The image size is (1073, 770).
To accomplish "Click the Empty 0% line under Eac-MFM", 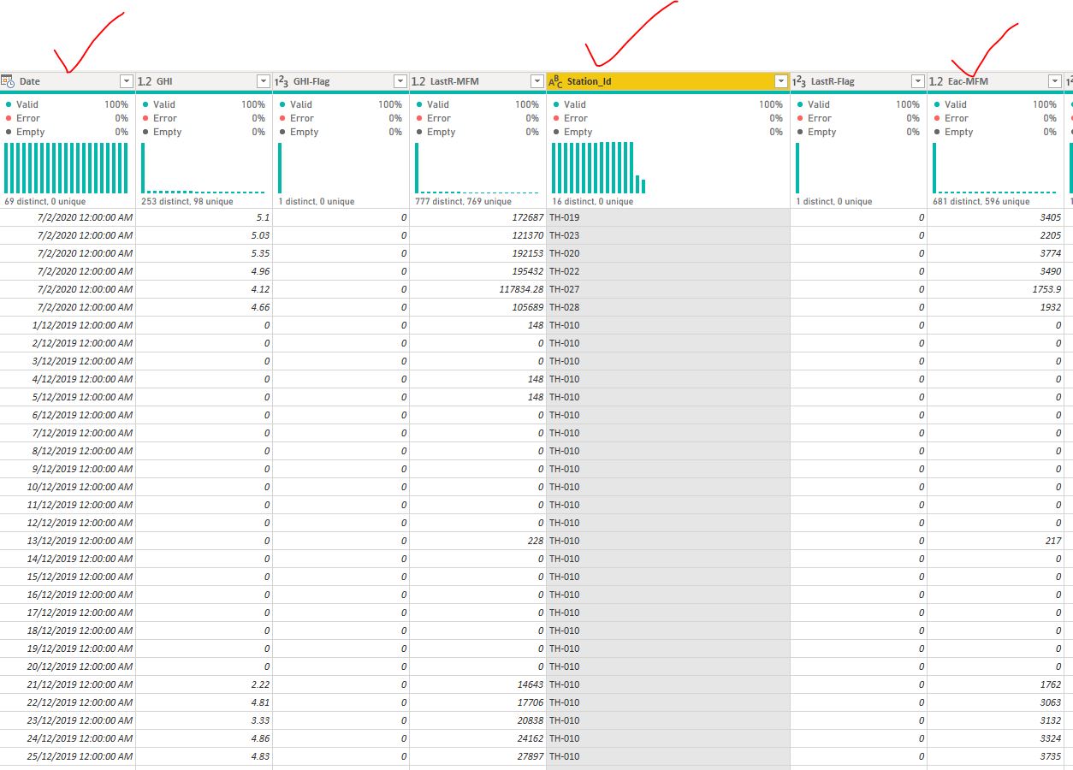I will tap(995, 132).
